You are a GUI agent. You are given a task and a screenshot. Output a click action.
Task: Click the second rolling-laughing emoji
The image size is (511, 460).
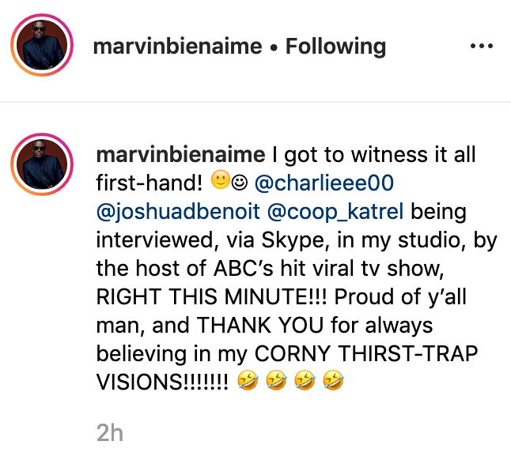pos(276,380)
